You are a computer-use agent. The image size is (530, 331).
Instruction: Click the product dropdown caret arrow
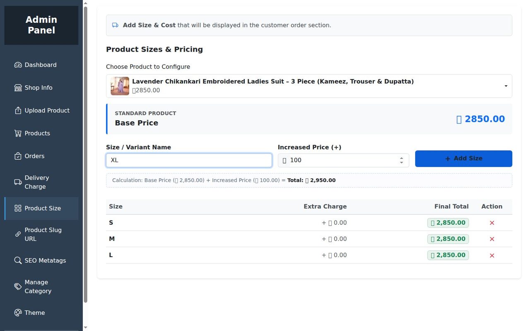pyautogui.click(x=506, y=86)
